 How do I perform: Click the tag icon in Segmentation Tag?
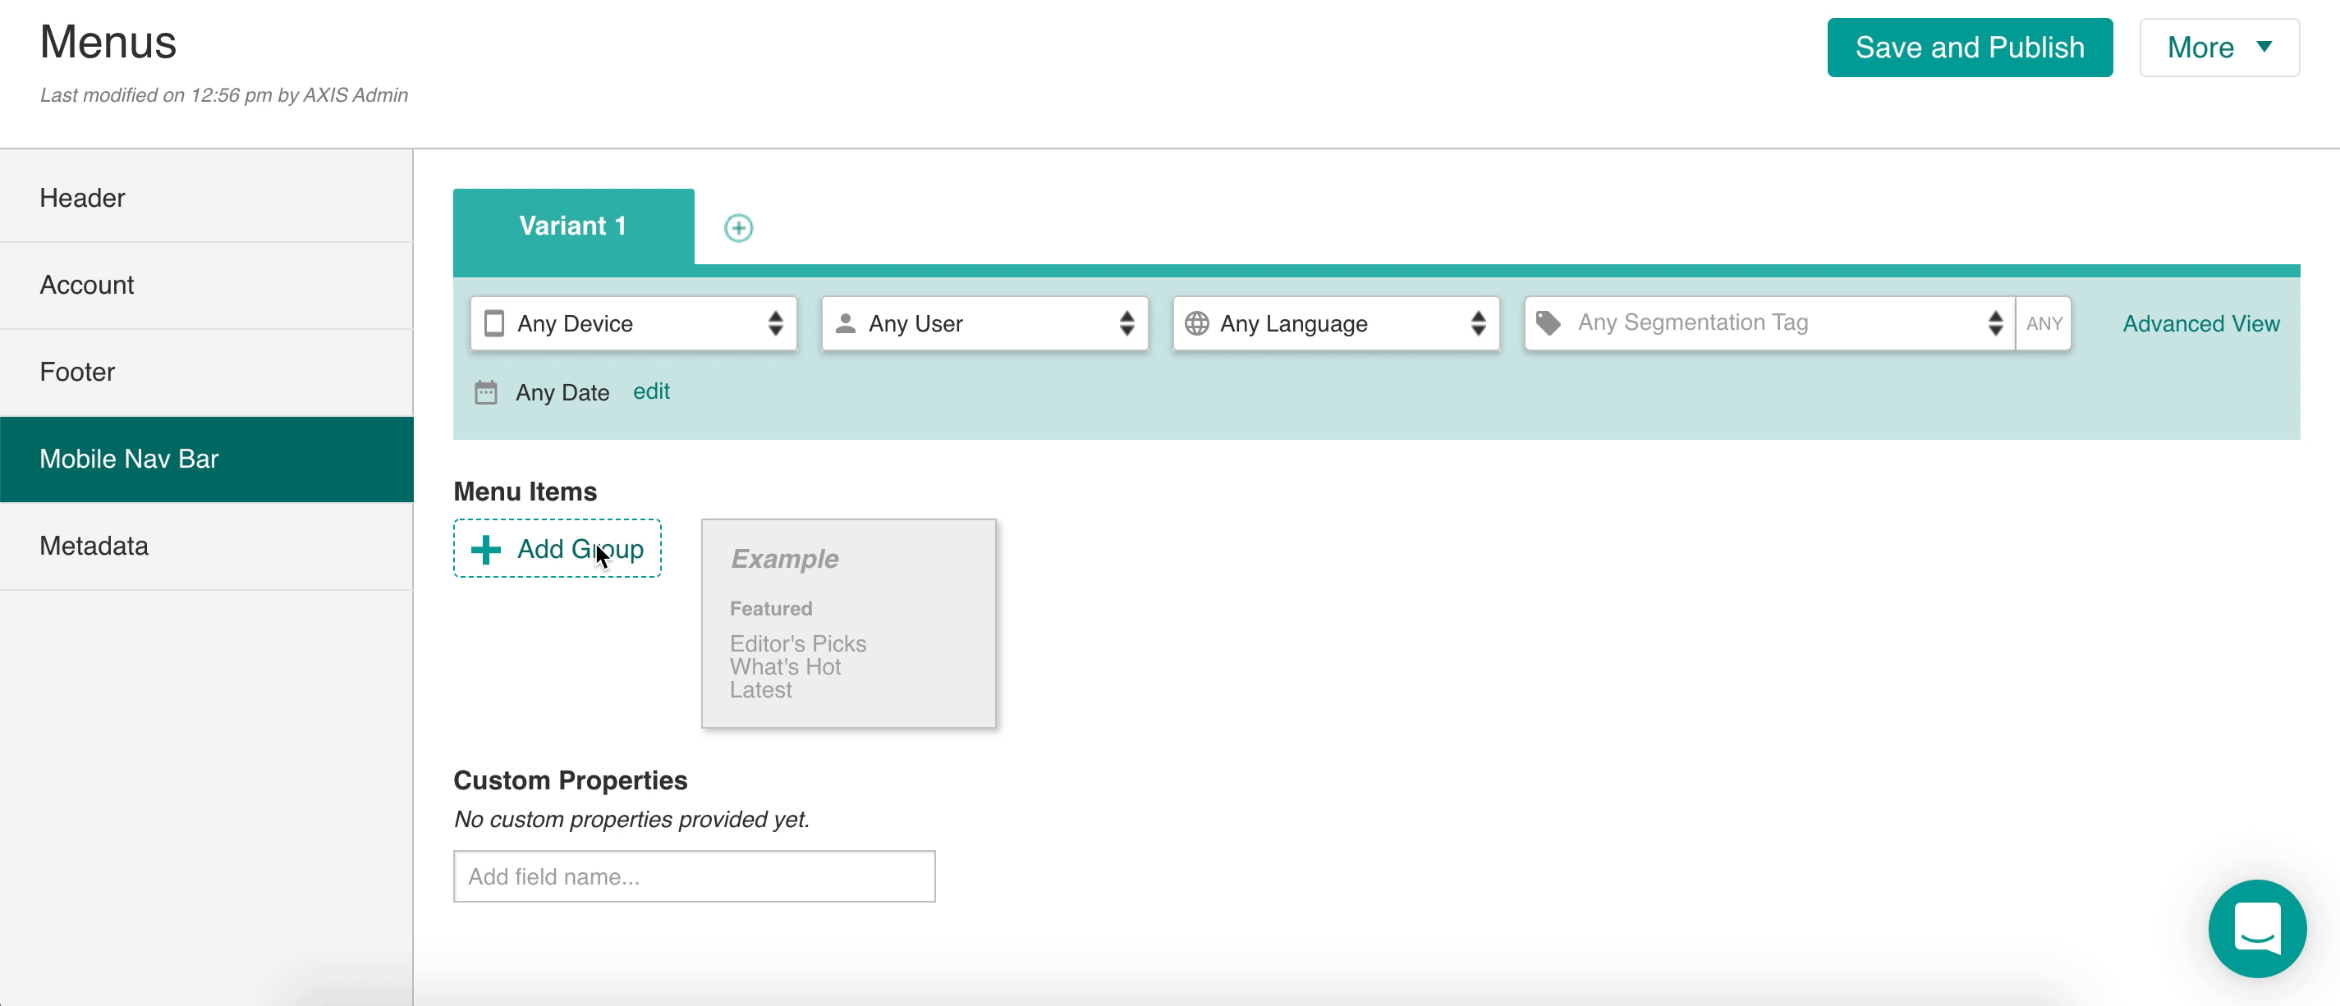click(1548, 322)
